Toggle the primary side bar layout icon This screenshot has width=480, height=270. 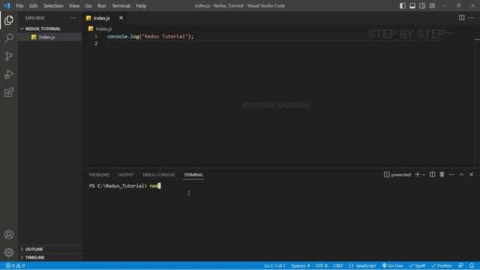coord(403,6)
